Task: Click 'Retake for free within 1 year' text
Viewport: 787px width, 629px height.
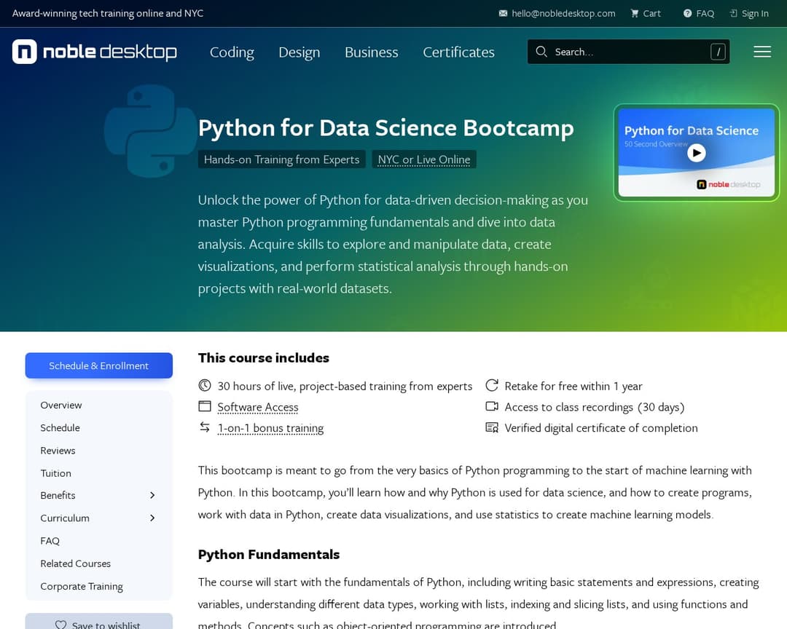Action: coord(573,386)
